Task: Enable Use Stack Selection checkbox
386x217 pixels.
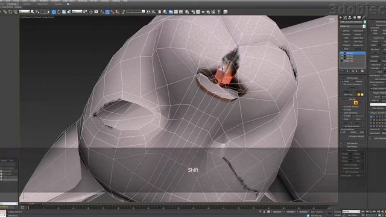Action: tap(342, 107)
